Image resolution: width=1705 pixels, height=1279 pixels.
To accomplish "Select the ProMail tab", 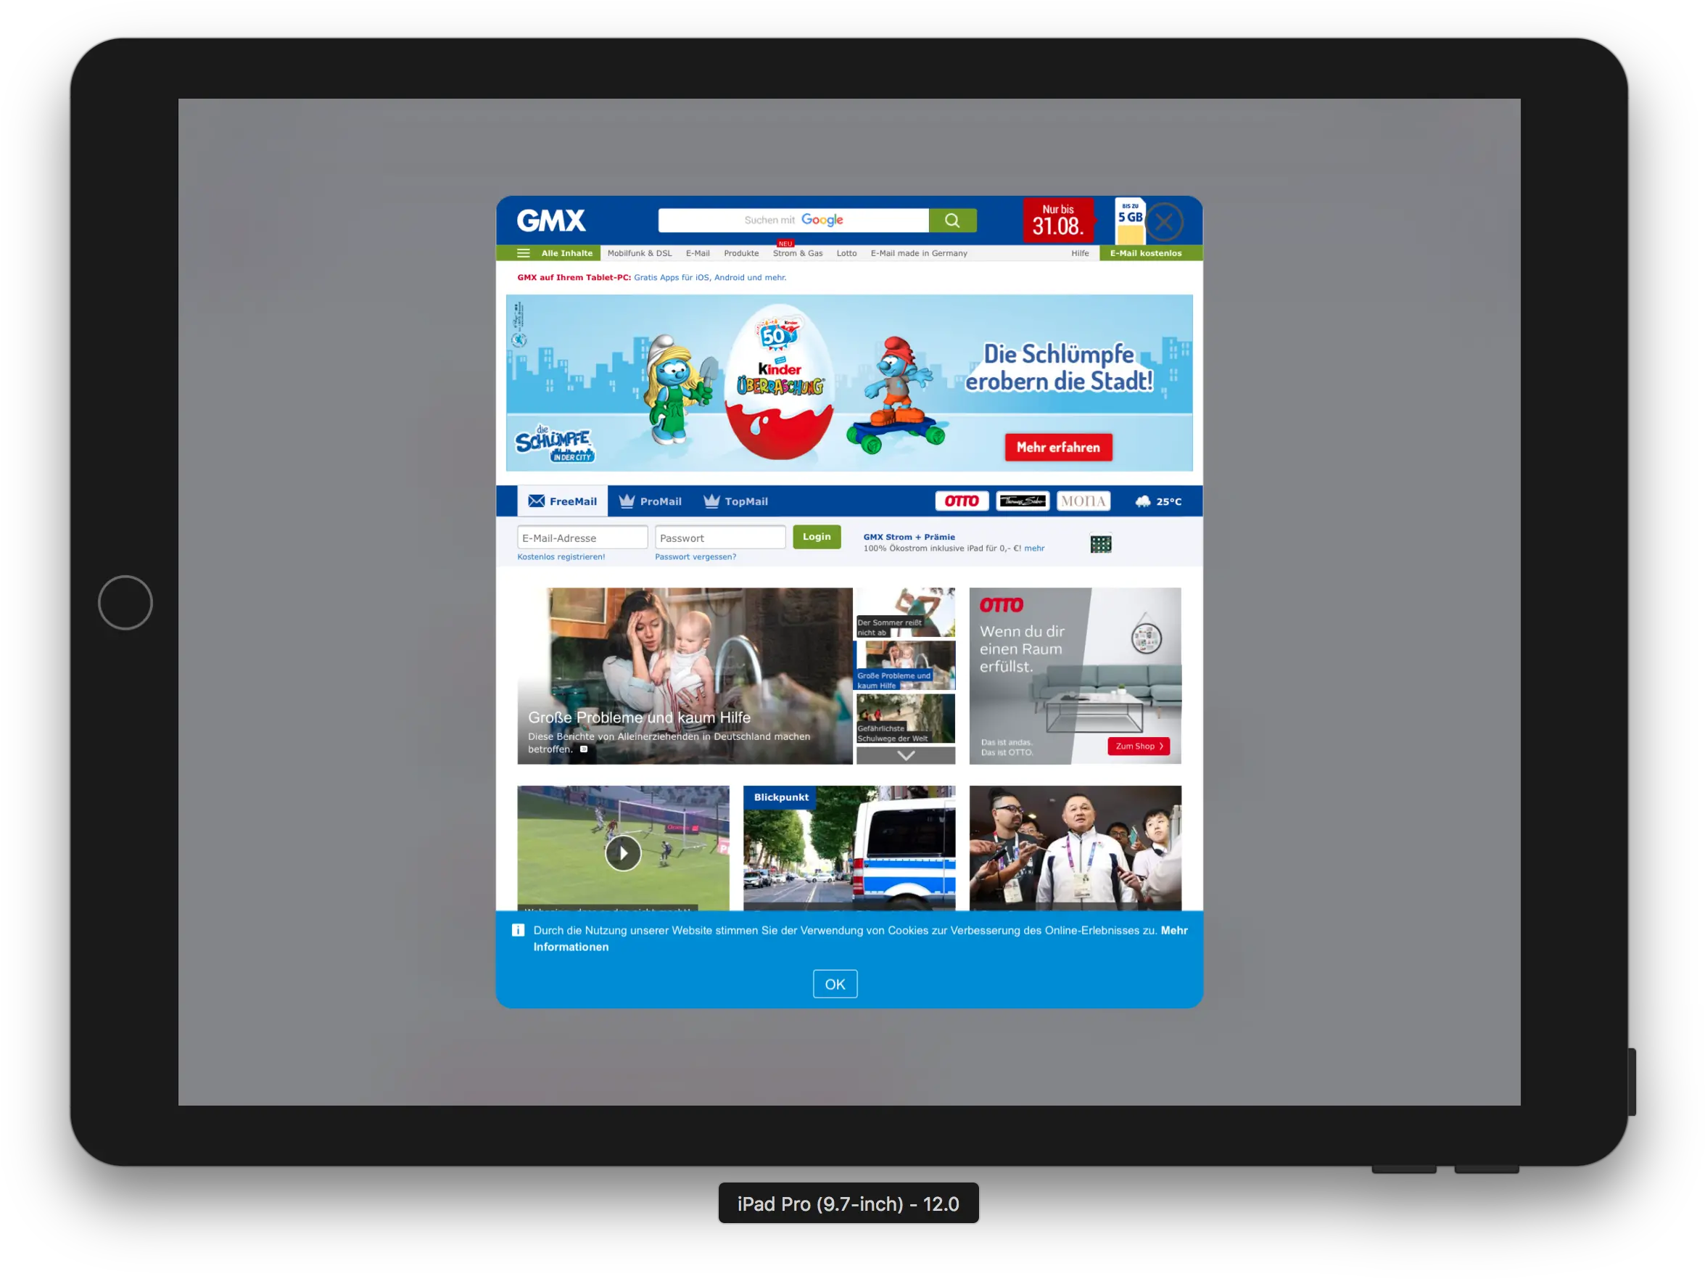I will 651,502.
